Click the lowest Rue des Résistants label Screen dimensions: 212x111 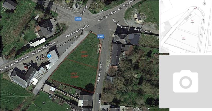17,62
